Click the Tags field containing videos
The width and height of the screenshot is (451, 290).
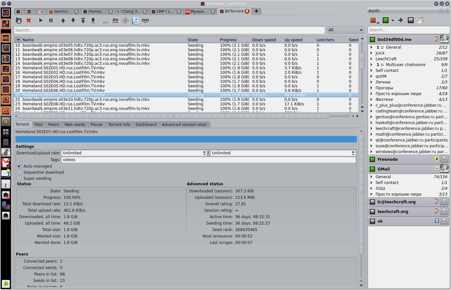(x=208, y=160)
